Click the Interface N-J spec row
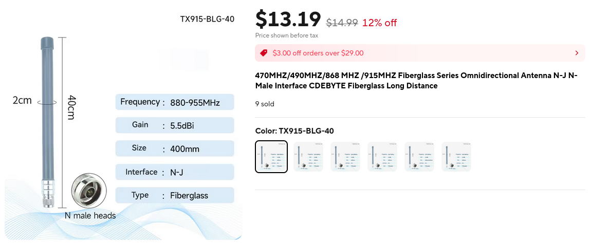 (175, 172)
